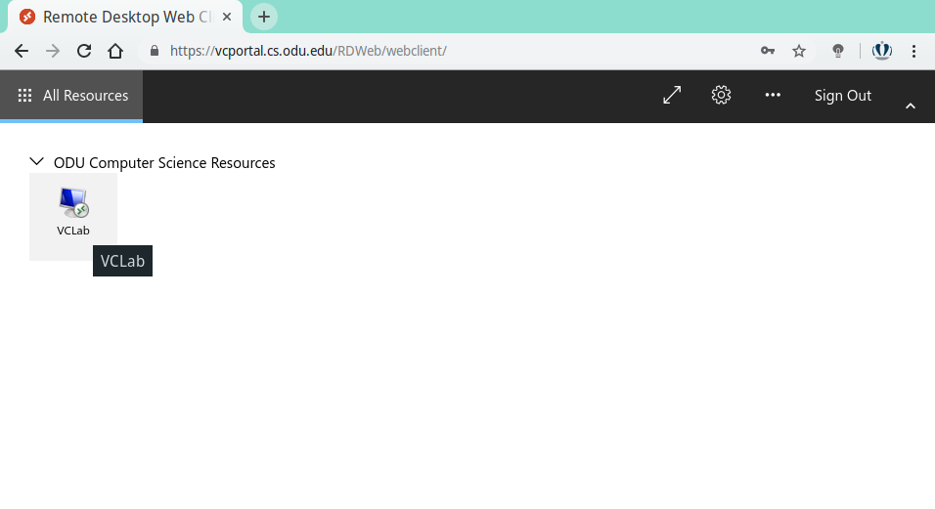Open the VCLab remote desktop resource
The width and height of the screenshot is (935, 509).
coord(73,217)
